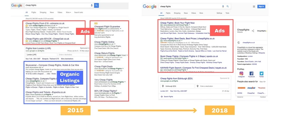Click the Search flights link

pyautogui.click(x=168, y=96)
